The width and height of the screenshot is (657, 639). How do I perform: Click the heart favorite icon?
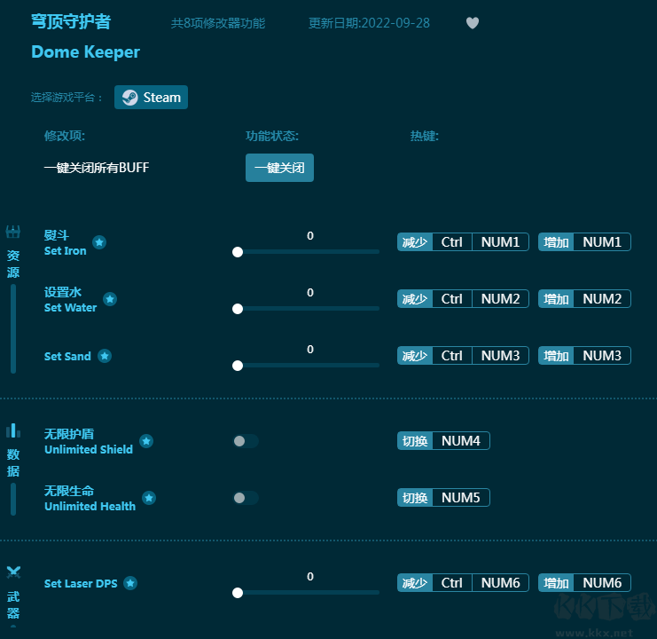click(473, 23)
